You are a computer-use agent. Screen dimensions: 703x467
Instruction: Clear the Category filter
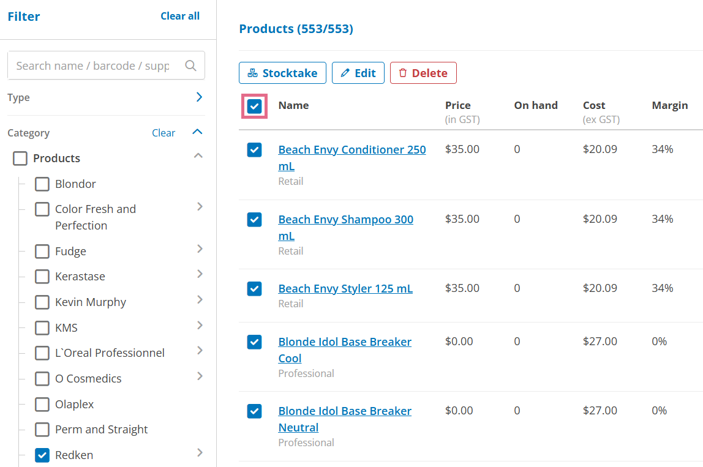[163, 133]
